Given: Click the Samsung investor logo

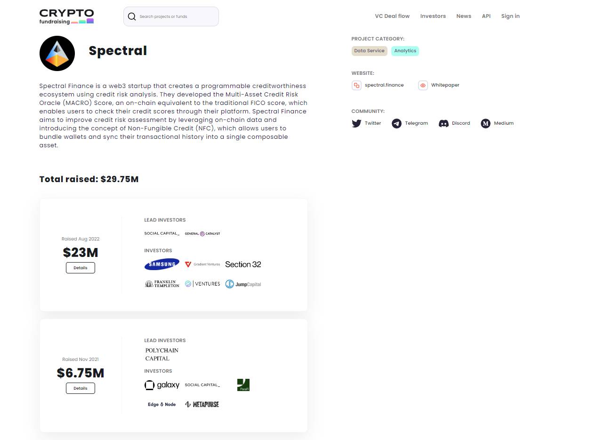Looking at the screenshot, I should (162, 264).
